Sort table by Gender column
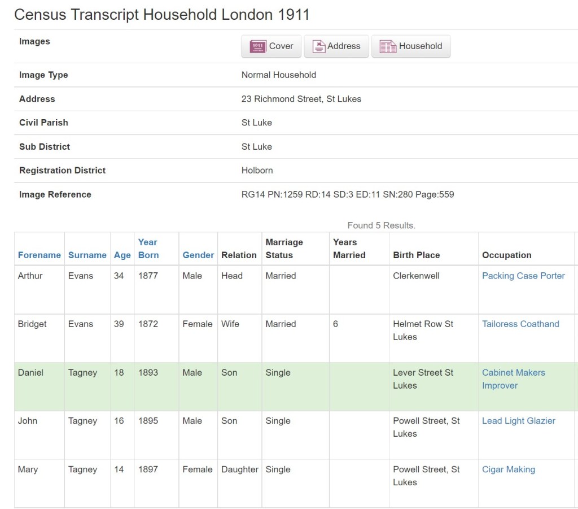Screen dimensions: 578x509 [x=198, y=255]
